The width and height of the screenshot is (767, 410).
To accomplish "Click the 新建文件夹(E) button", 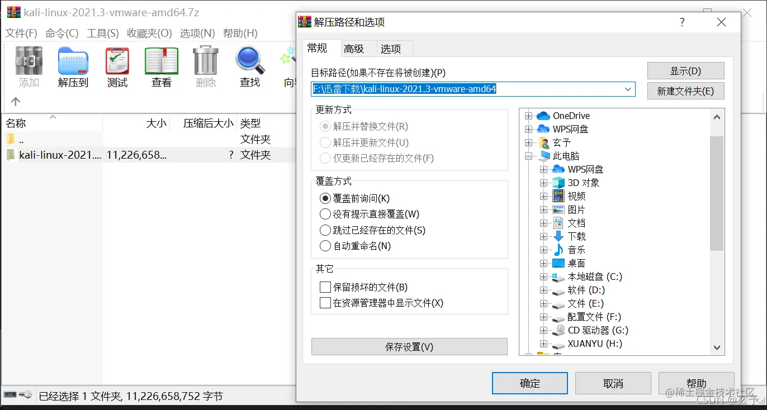I will tap(686, 91).
